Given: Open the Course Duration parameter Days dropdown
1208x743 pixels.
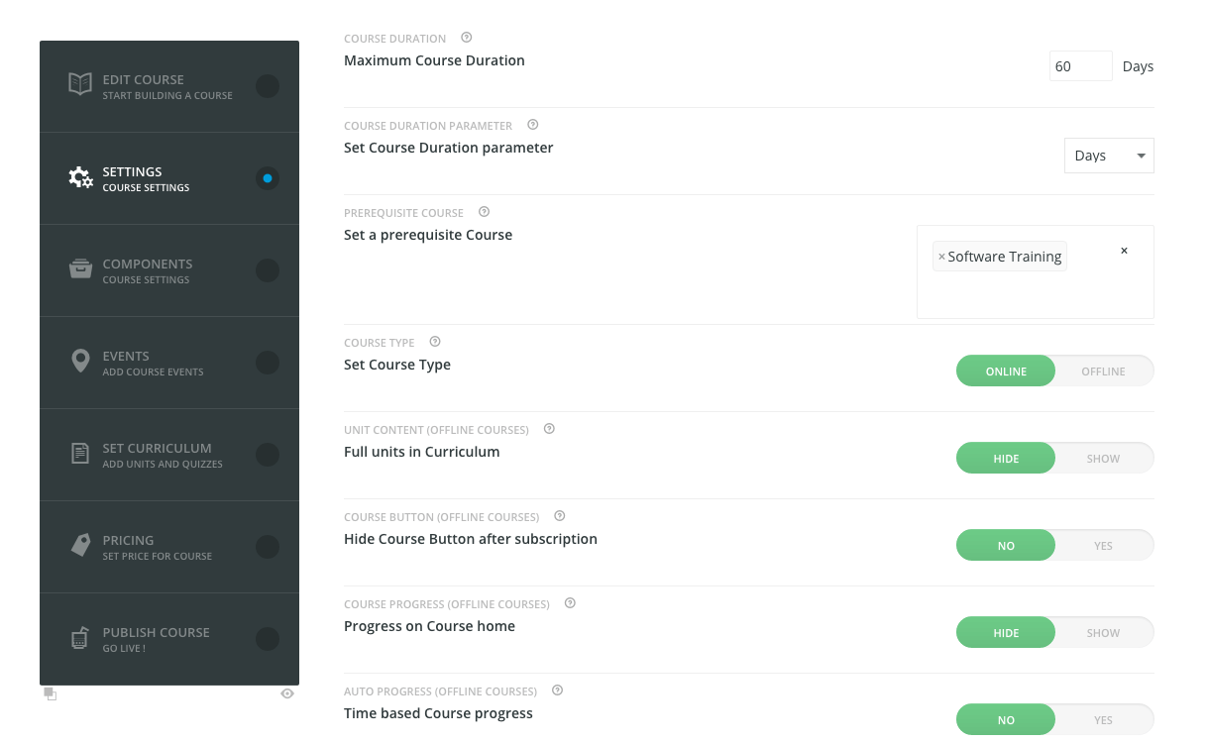Looking at the screenshot, I should tap(1108, 156).
